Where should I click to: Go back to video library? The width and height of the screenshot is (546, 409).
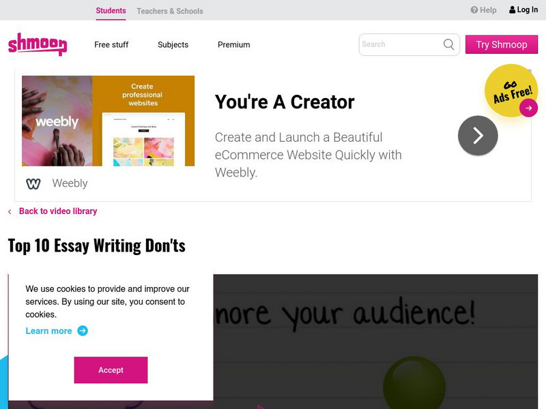(58, 211)
